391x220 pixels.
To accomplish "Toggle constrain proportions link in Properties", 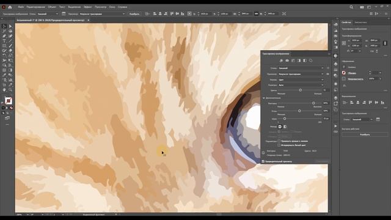I will tap(385, 43).
